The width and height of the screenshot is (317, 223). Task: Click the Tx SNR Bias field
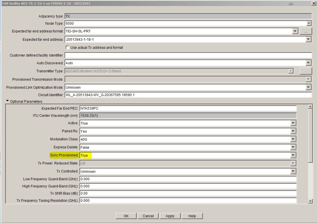[188, 193]
